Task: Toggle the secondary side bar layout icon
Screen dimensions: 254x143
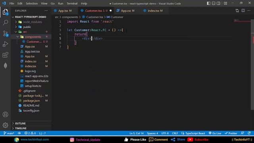Action: pos(219,4)
